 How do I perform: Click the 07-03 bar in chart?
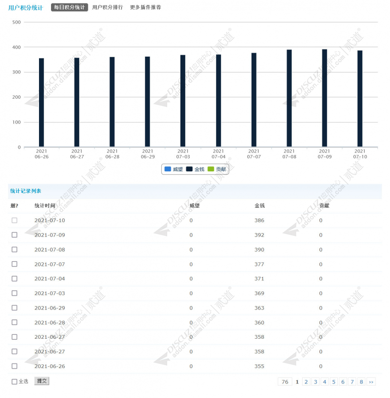[183, 101]
